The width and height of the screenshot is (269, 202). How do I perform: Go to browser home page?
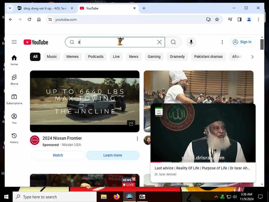coord(39,19)
